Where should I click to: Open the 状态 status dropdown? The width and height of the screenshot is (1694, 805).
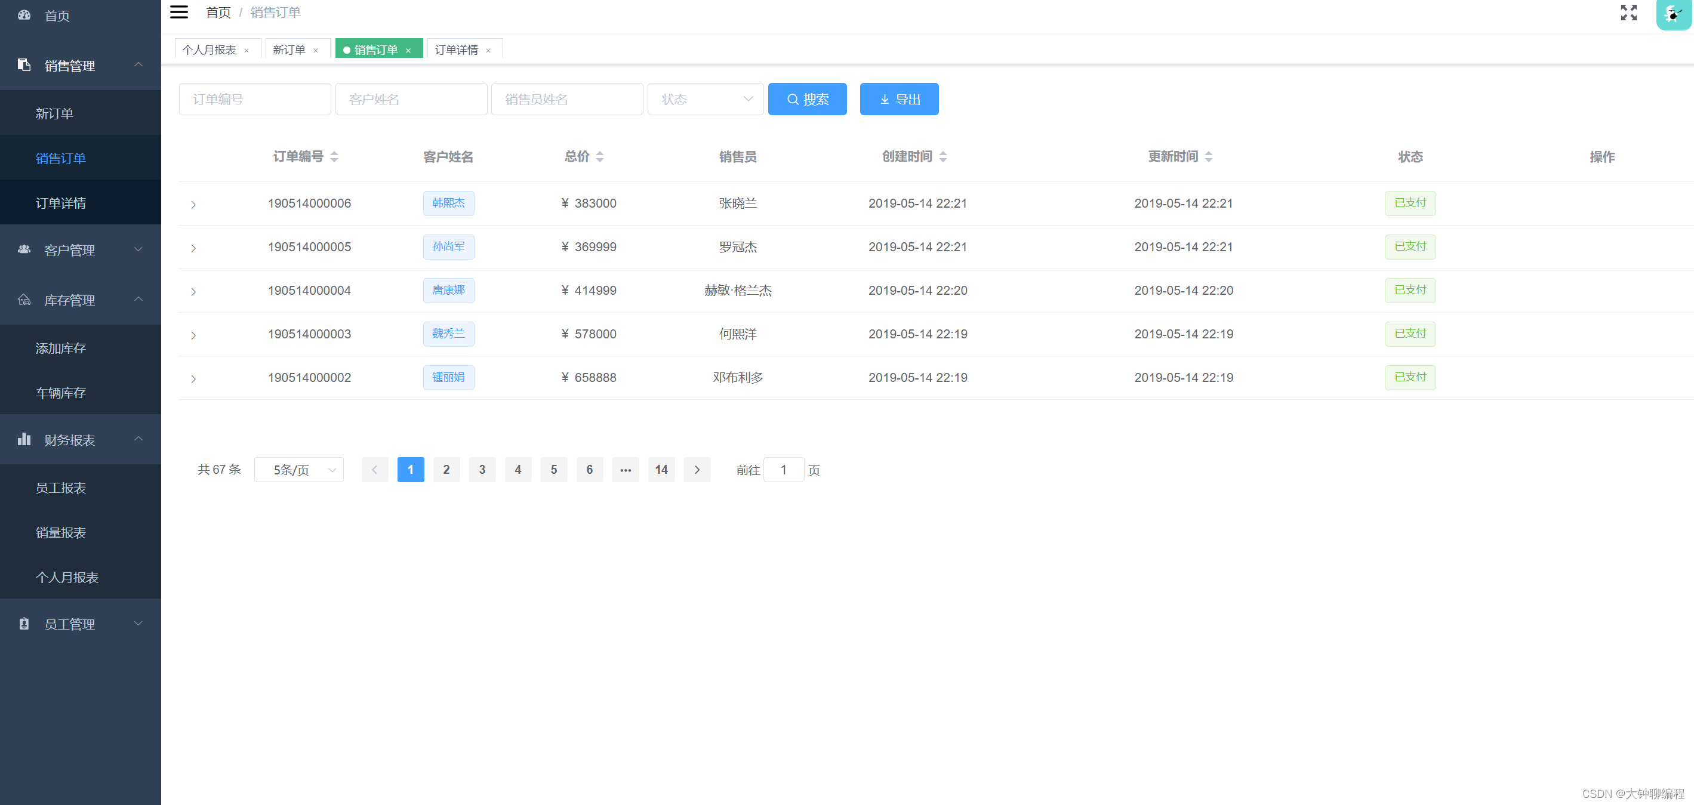coord(705,98)
